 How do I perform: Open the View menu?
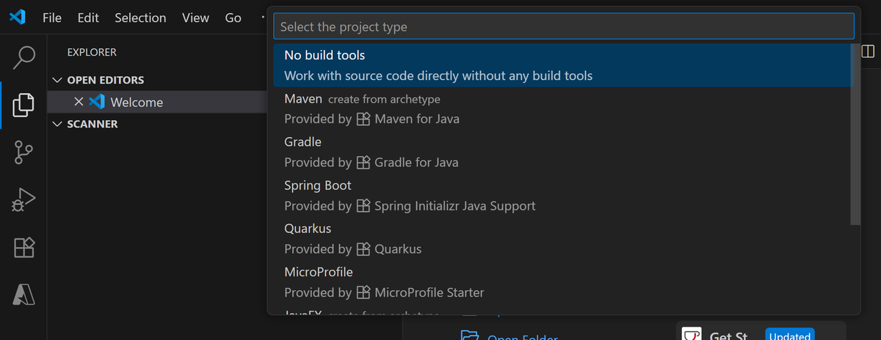pos(195,18)
